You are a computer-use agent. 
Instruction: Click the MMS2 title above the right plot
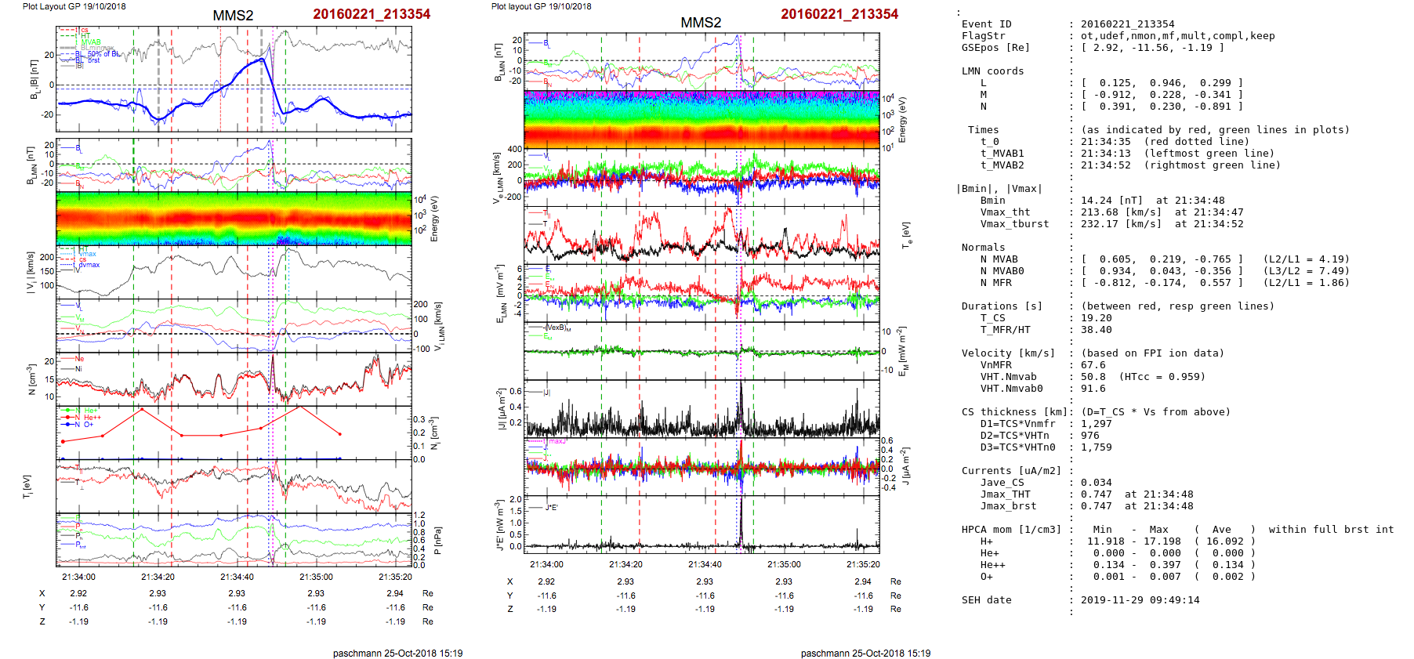(700, 23)
